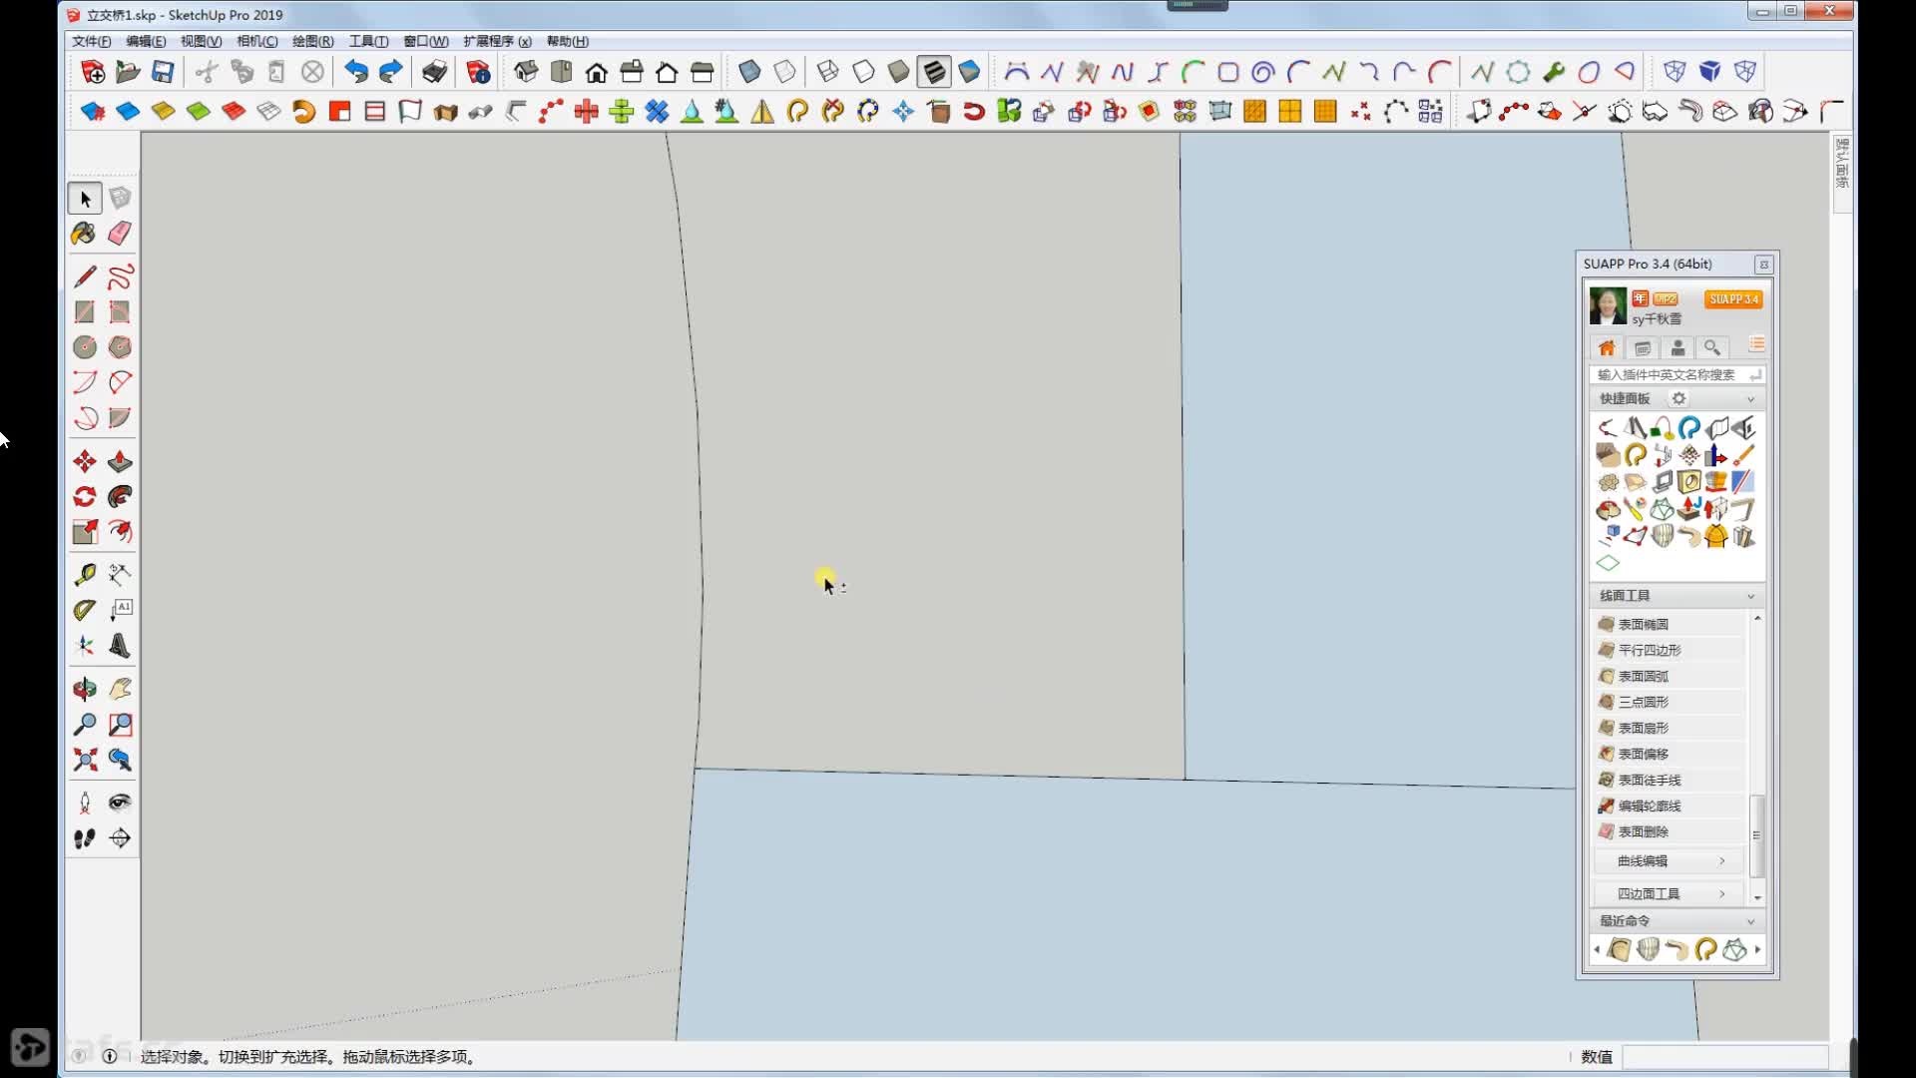The width and height of the screenshot is (1916, 1078).
Task: Choose the Paint Bucket tool
Action: 85,234
